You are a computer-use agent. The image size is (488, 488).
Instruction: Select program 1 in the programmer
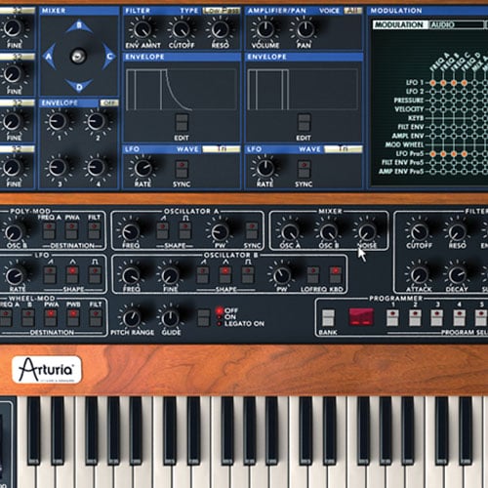tap(392, 318)
